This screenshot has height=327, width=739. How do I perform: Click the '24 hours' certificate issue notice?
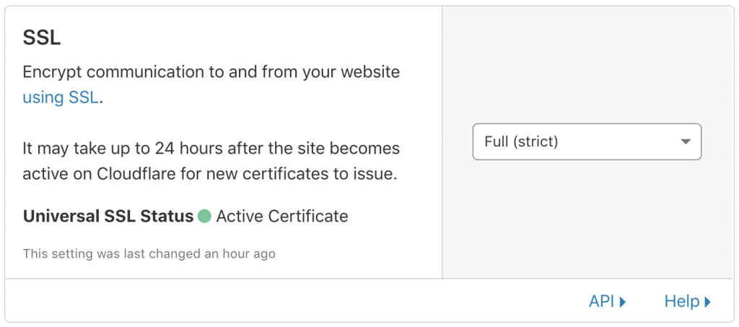211,149
